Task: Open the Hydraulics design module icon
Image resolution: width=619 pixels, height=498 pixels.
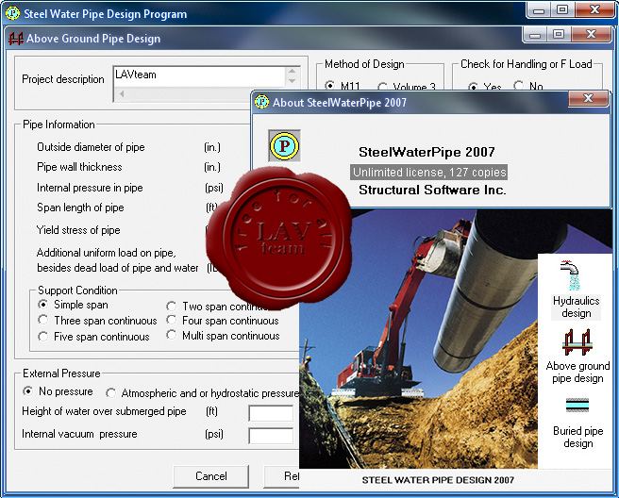Action: tap(571, 275)
